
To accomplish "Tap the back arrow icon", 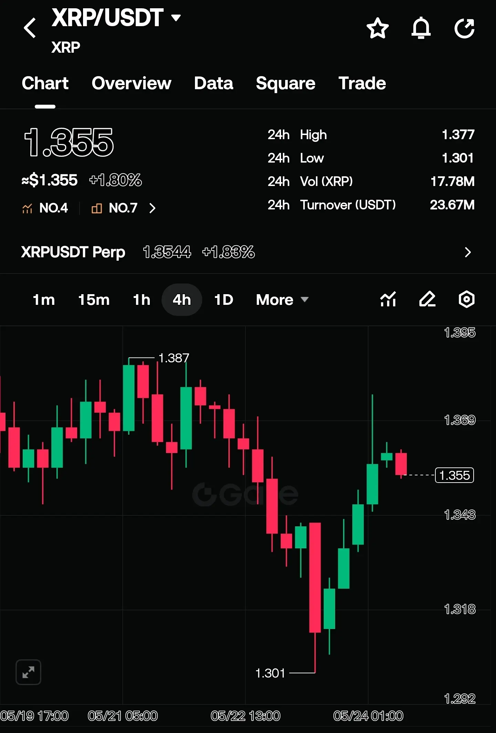I will point(30,28).
